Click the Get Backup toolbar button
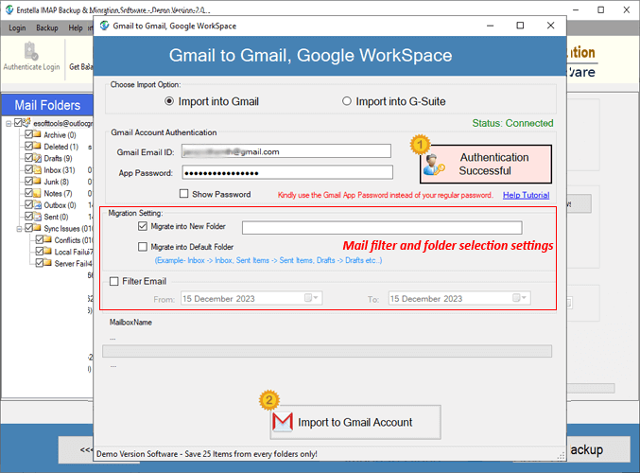Viewport: 640px width, 473px height. click(x=80, y=66)
